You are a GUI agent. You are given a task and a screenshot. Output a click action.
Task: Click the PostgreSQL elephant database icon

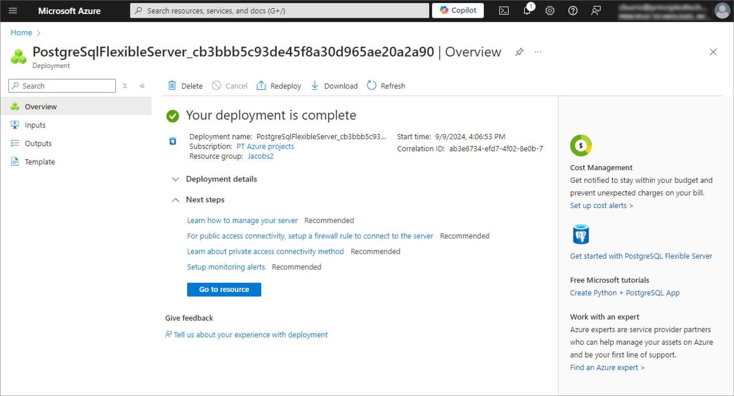[x=581, y=234]
